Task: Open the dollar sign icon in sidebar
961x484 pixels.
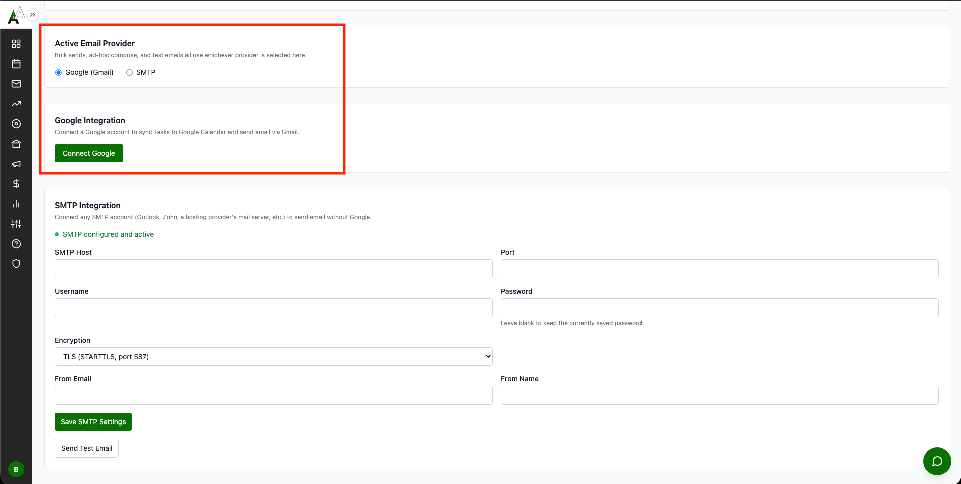Action: [x=16, y=184]
